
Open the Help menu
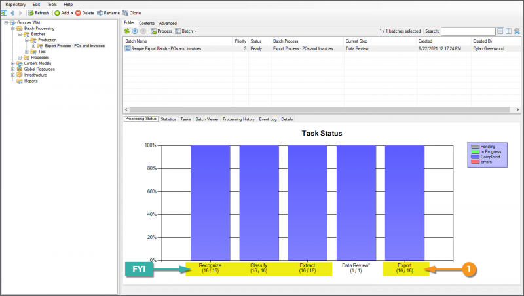(x=68, y=5)
